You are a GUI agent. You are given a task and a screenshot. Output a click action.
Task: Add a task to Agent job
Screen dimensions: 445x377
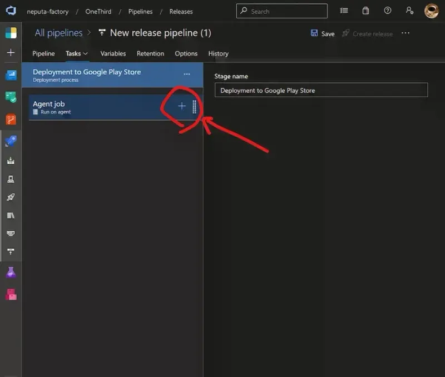(x=182, y=106)
